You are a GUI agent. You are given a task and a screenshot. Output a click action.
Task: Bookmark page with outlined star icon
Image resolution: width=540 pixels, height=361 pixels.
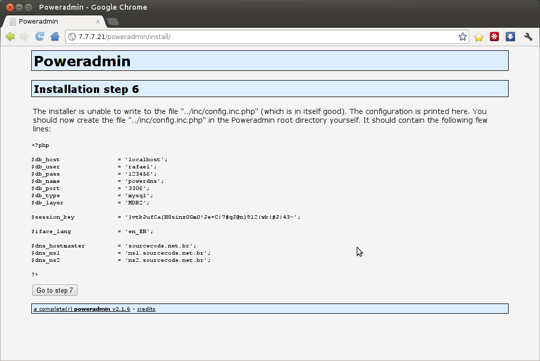click(x=462, y=37)
